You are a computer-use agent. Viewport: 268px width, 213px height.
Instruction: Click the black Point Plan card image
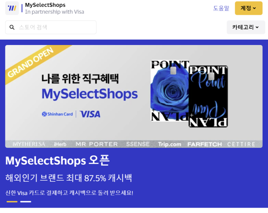[208, 96]
